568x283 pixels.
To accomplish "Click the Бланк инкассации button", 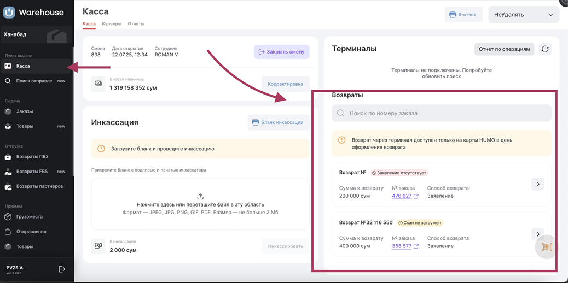I will 278,122.
